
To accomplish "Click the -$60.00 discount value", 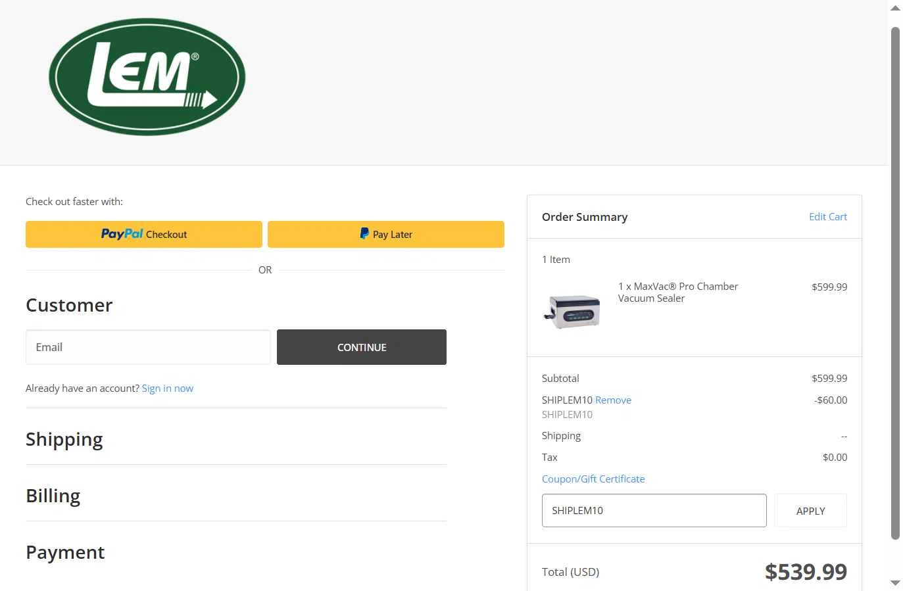I will pyautogui.click(x=831, y=400).
